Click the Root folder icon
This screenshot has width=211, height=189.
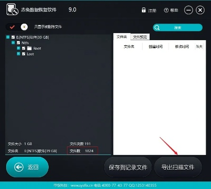(x=29, y=48)
